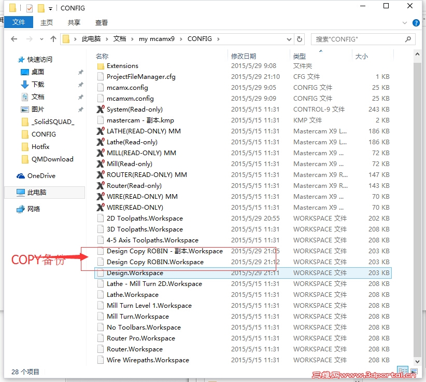
Task: Expand chevron after my mcamx9 in path
Action: tap(181, 39)
